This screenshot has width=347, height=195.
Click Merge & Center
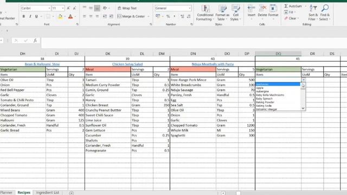click(131, 16)
